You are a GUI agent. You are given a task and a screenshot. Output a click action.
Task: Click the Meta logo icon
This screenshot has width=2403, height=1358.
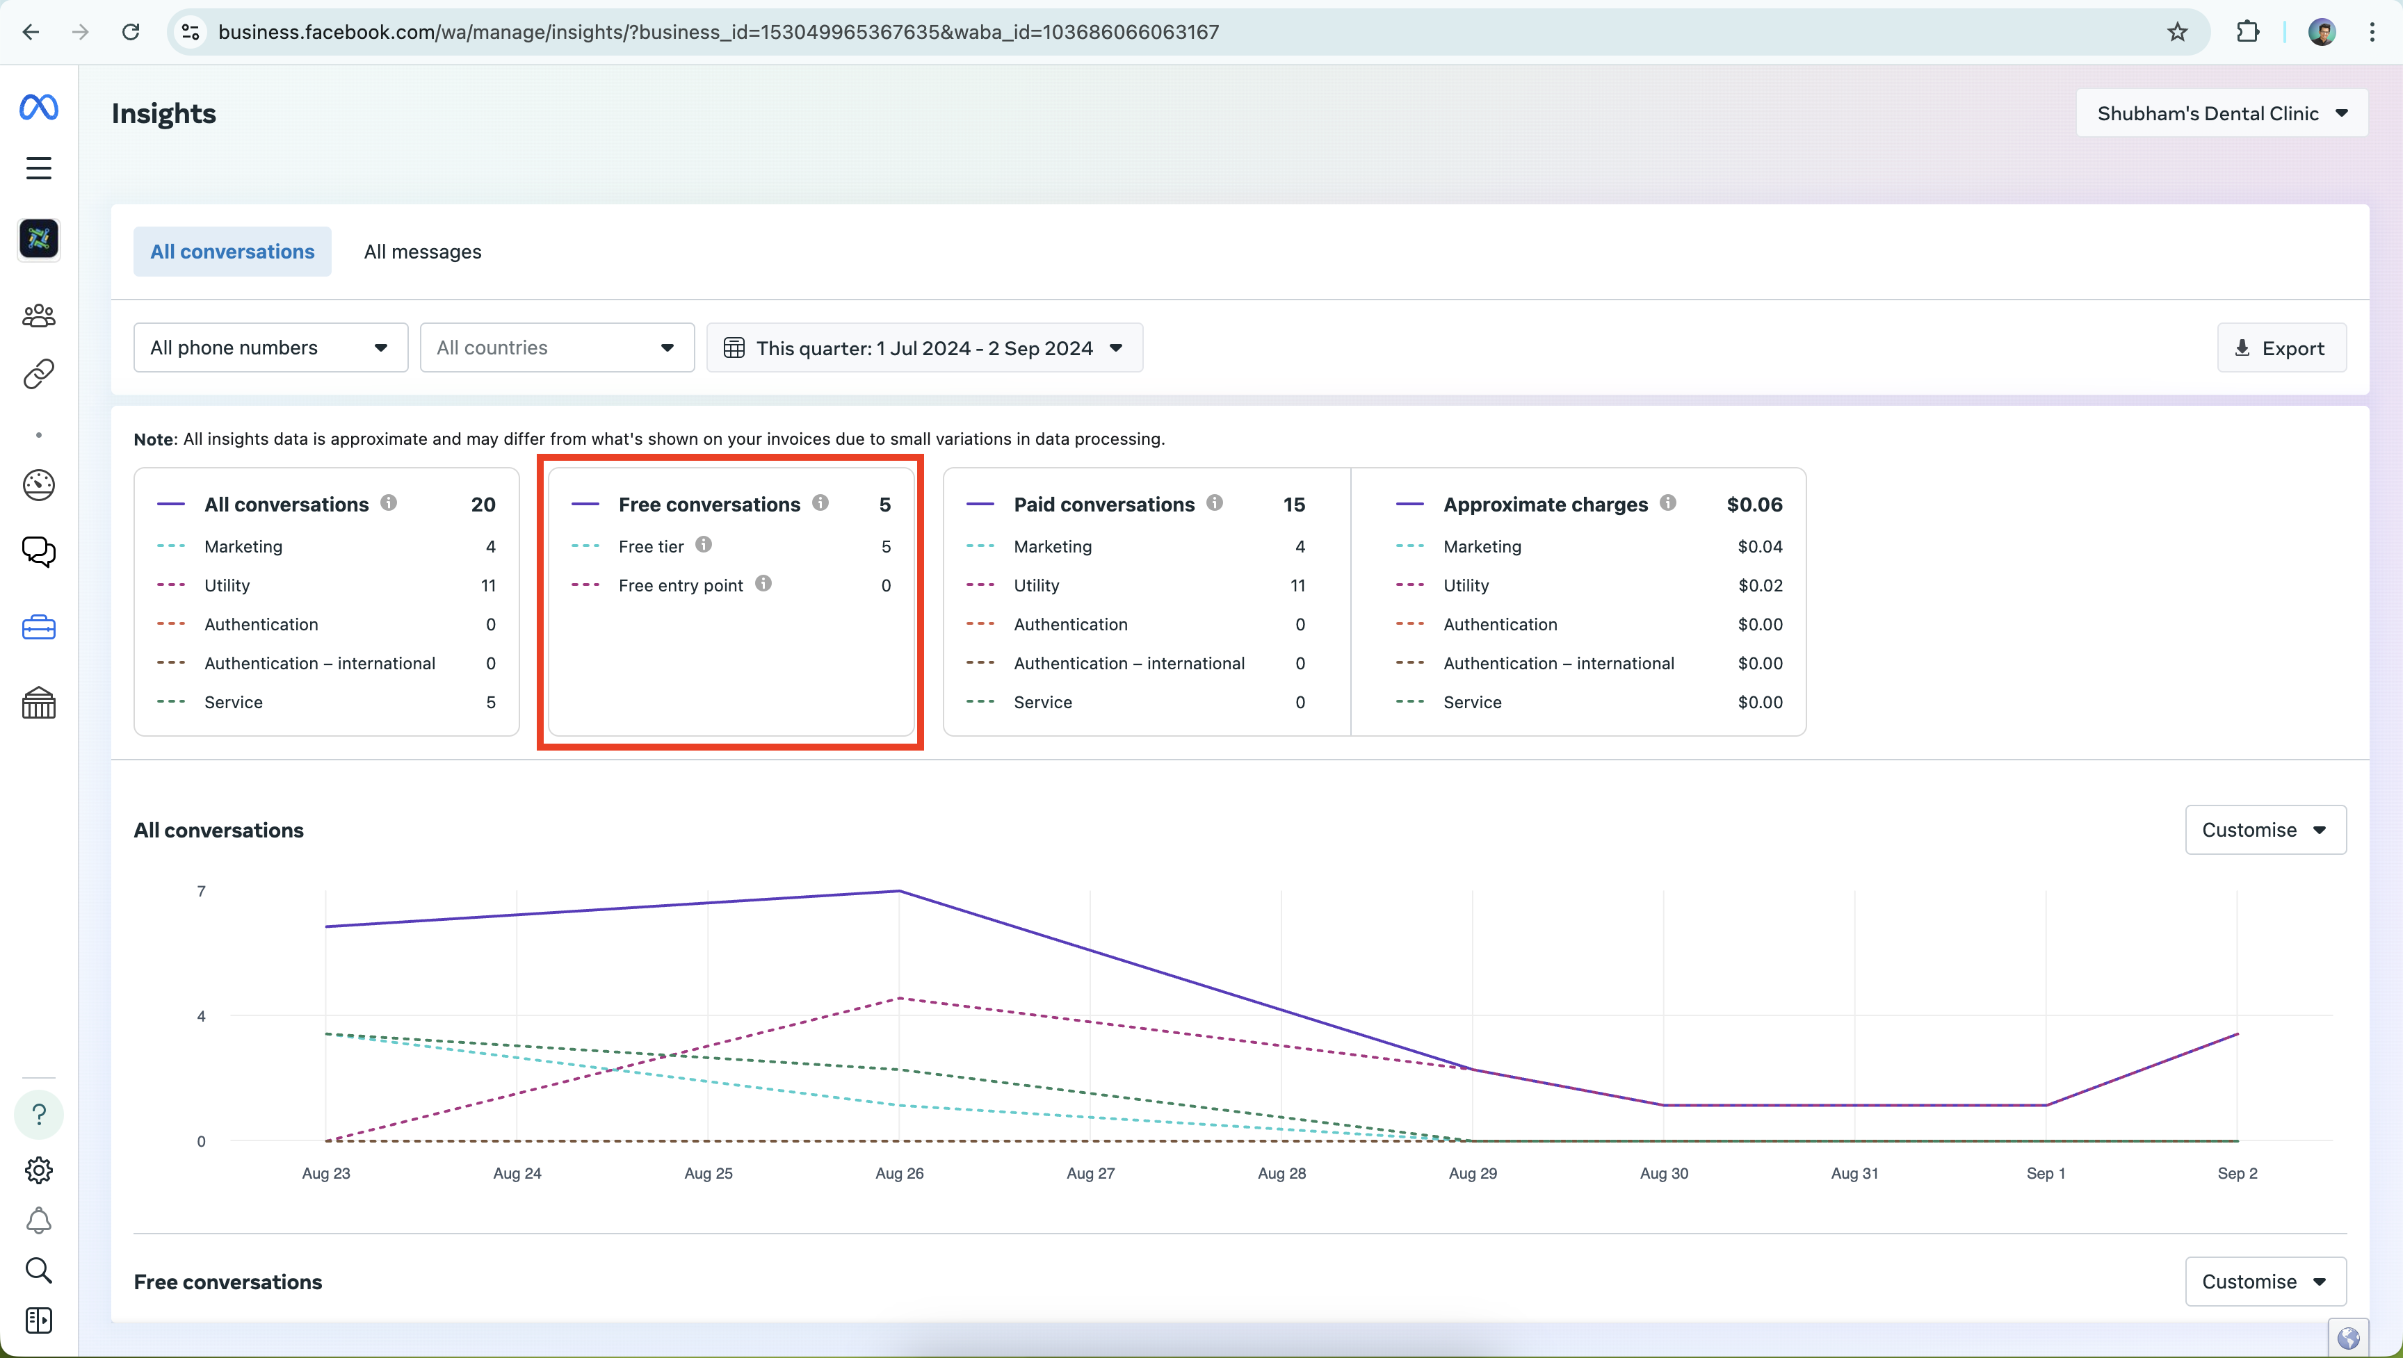coord(38,107)
